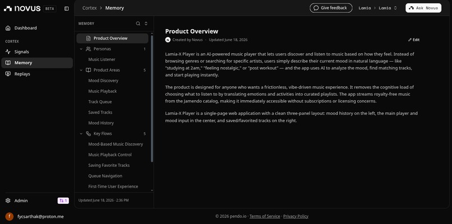Open the Mood Discovery product area
This screenshot has width=452, height=224.
tap(103, 81)
